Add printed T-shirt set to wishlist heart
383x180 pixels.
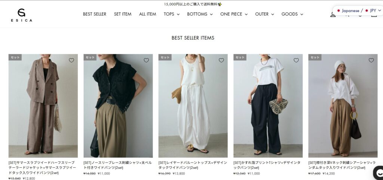pyautogui.click(x=296, y=60)
